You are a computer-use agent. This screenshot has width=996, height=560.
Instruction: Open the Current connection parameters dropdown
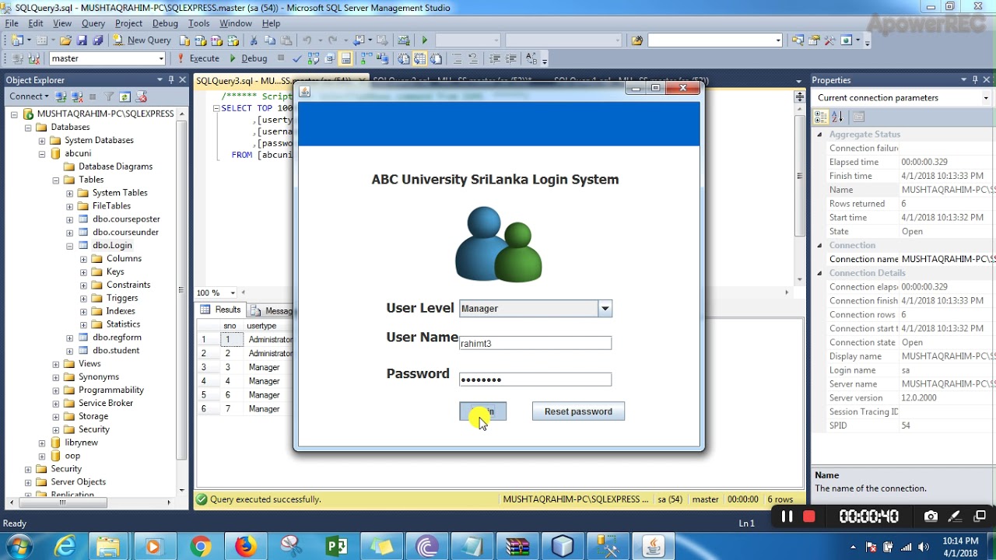(x=986, y=98)
